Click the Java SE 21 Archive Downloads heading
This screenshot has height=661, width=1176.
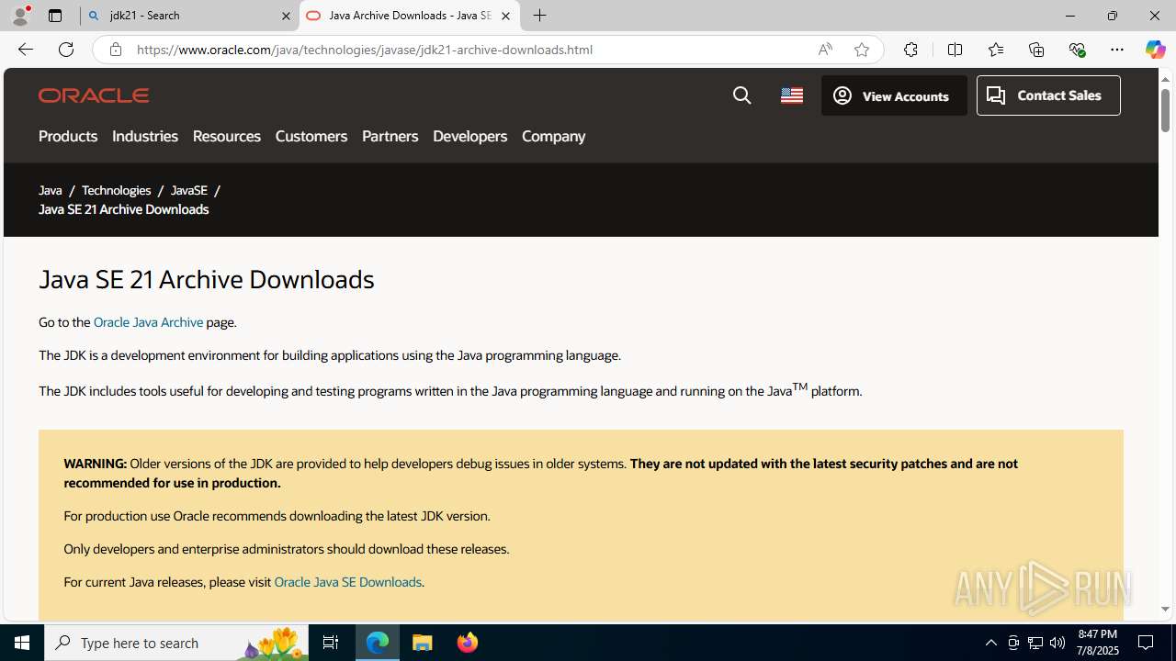click(x=207, y=279)
